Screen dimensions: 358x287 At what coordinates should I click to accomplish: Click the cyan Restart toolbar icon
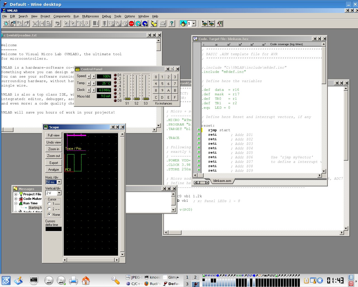coord(138,24)
